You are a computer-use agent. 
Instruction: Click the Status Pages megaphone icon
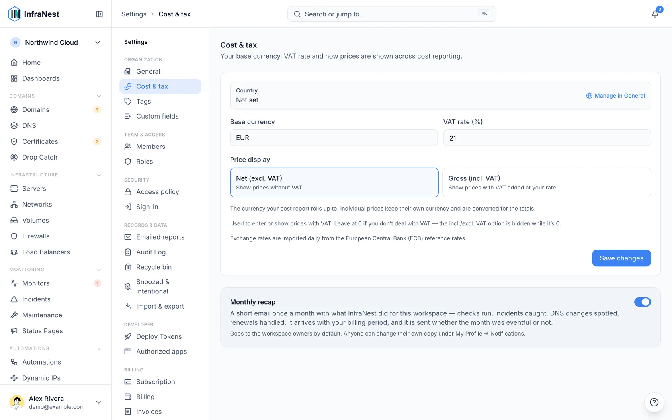click(x=14, y=331)
